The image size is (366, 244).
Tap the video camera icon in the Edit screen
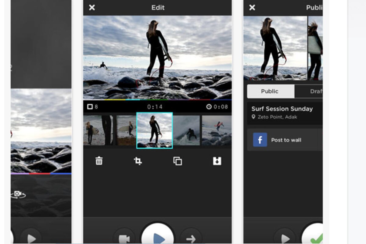(x=124, y=239)
